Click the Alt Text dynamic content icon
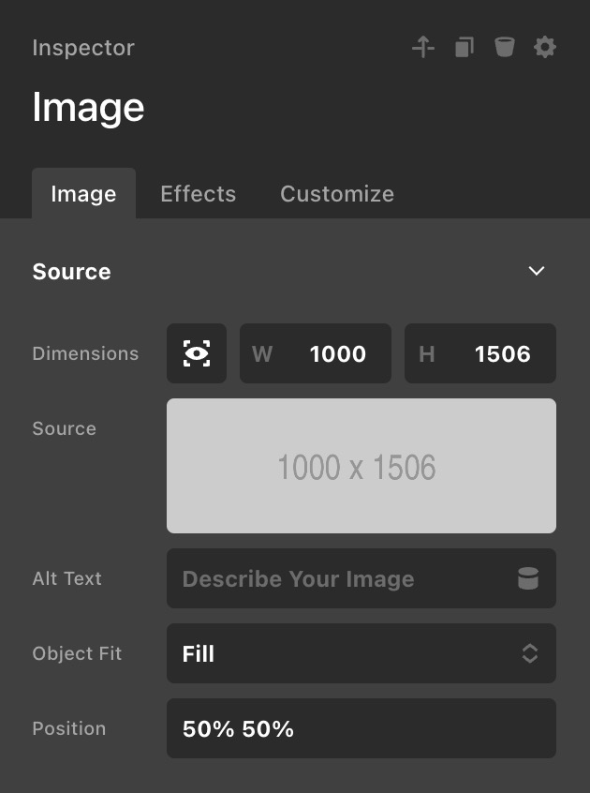The width and height of the screenshot is (590, 793). (x=528, y=578)
